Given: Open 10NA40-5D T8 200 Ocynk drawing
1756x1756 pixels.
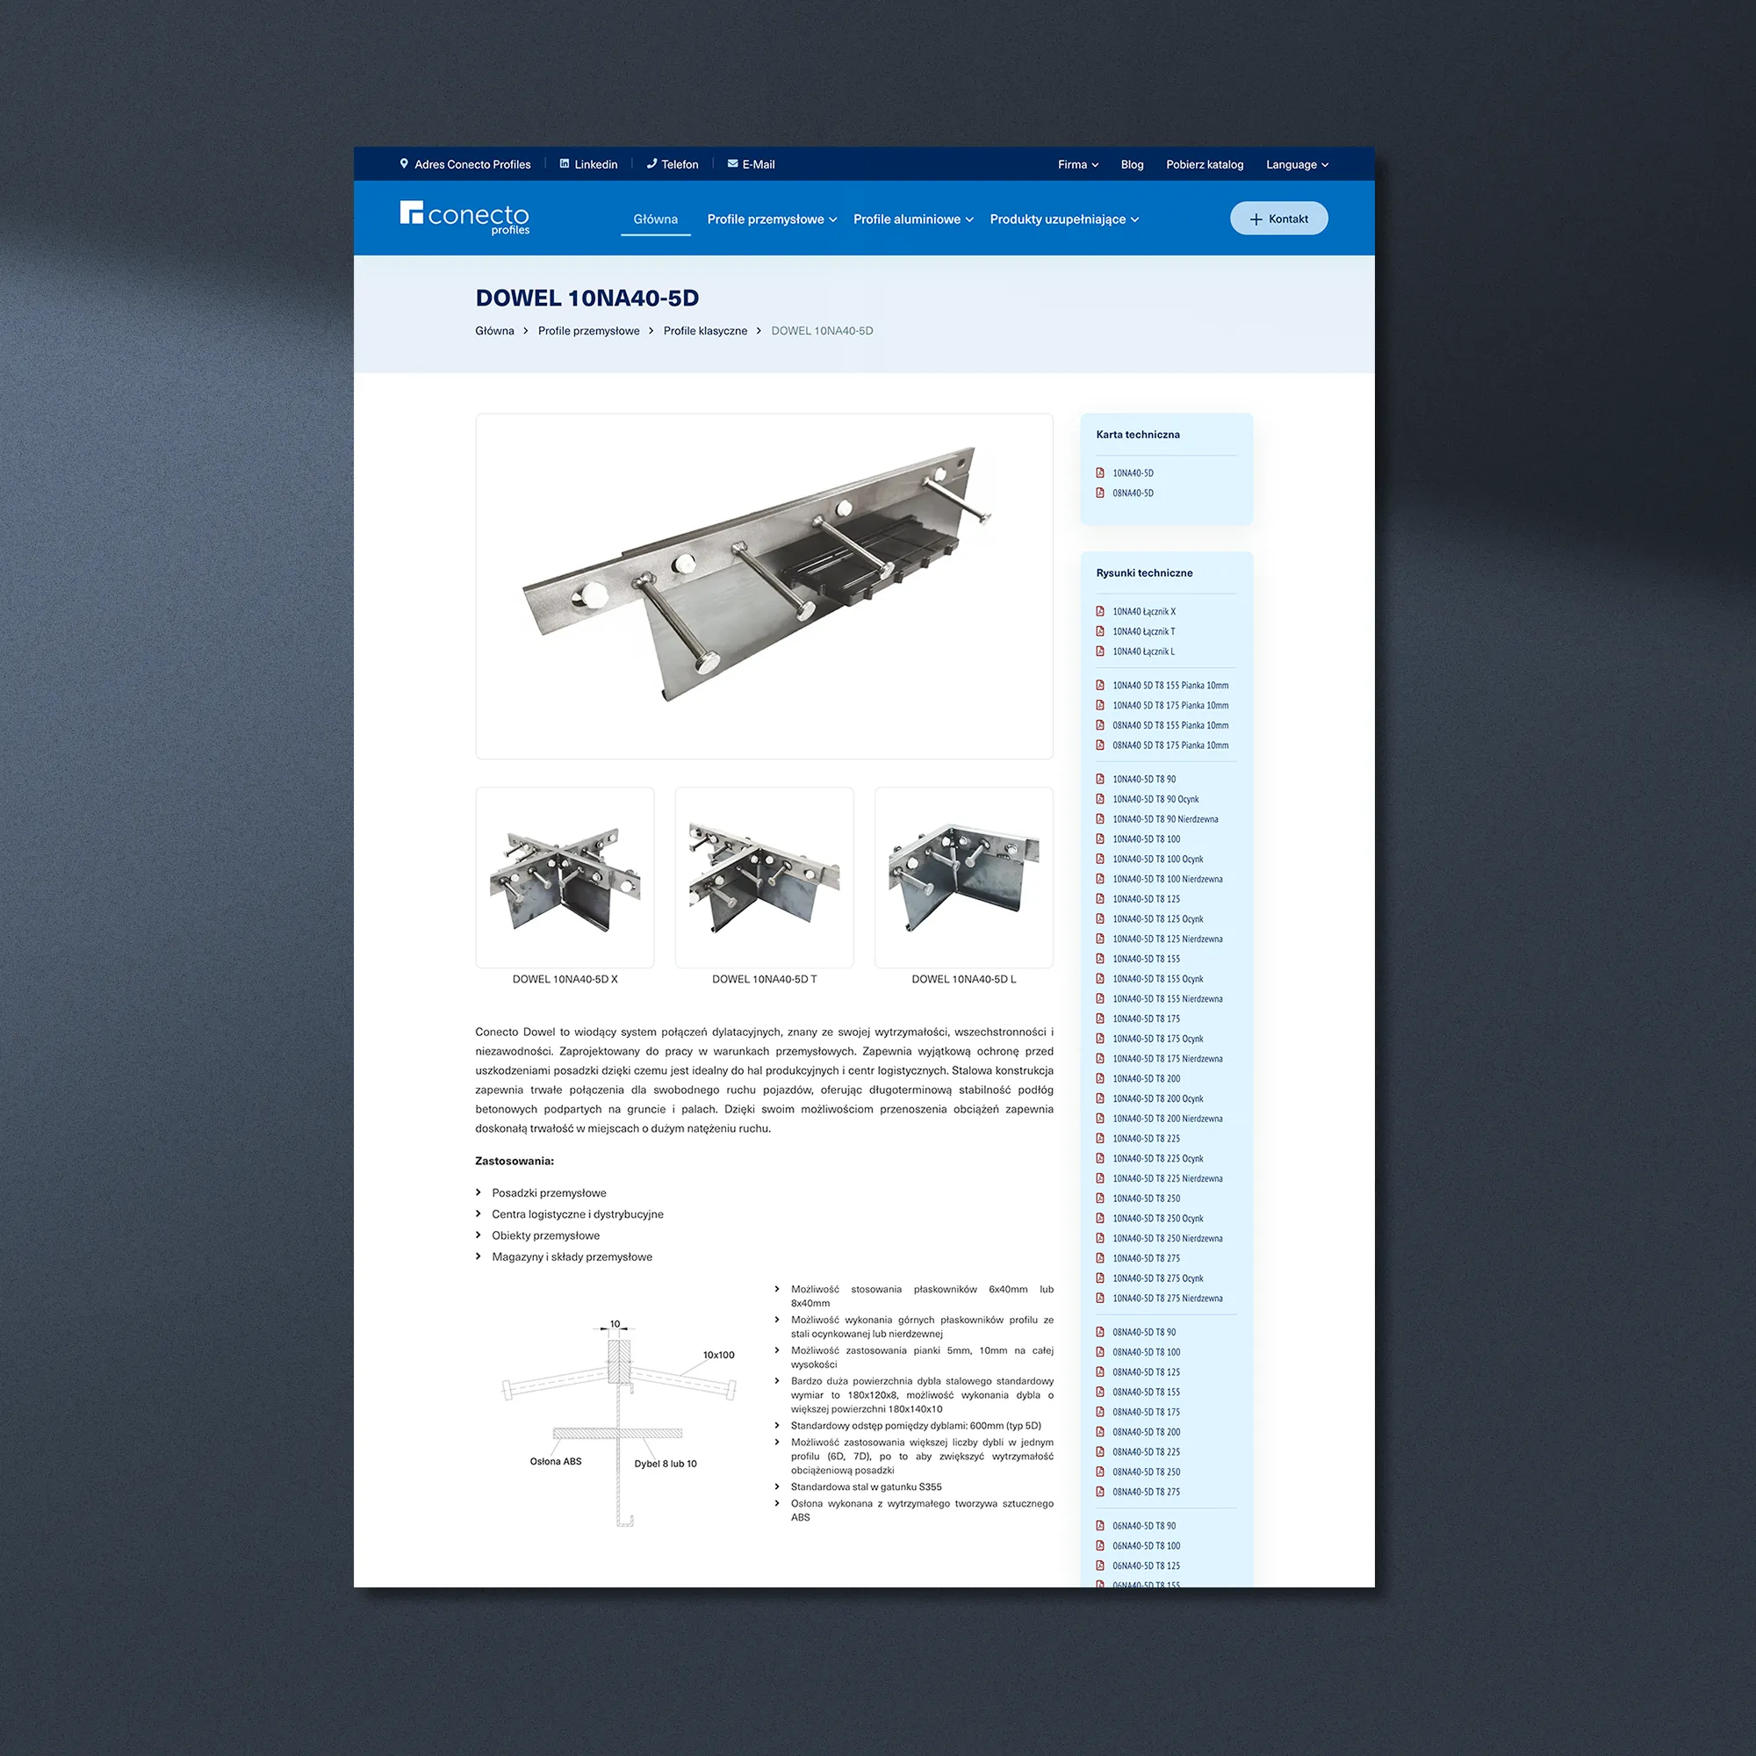Looking at the screenshot, I should (x=1157, y=1099).
